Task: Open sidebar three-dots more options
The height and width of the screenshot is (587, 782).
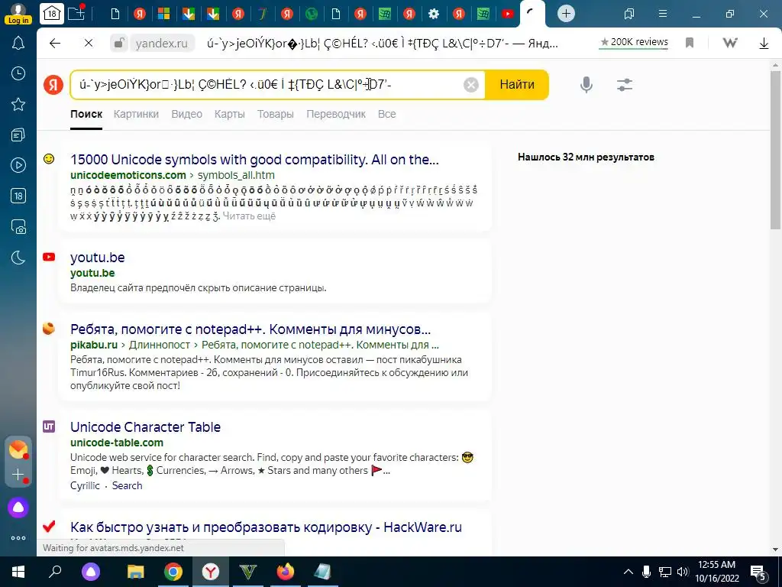Action: (18, 538)
